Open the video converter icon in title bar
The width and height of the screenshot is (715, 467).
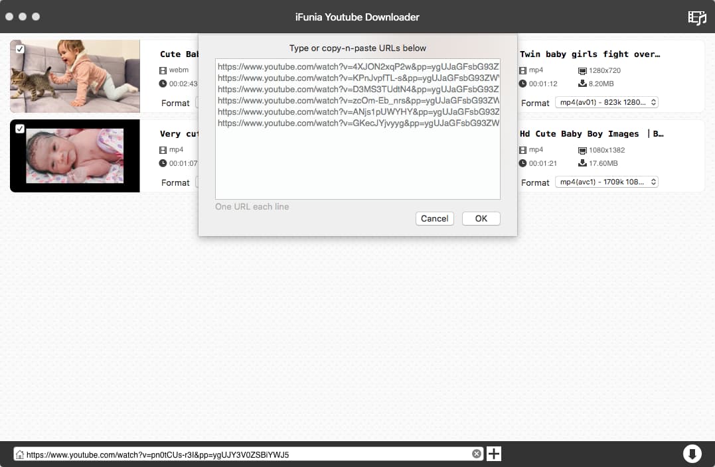point(696,17)
